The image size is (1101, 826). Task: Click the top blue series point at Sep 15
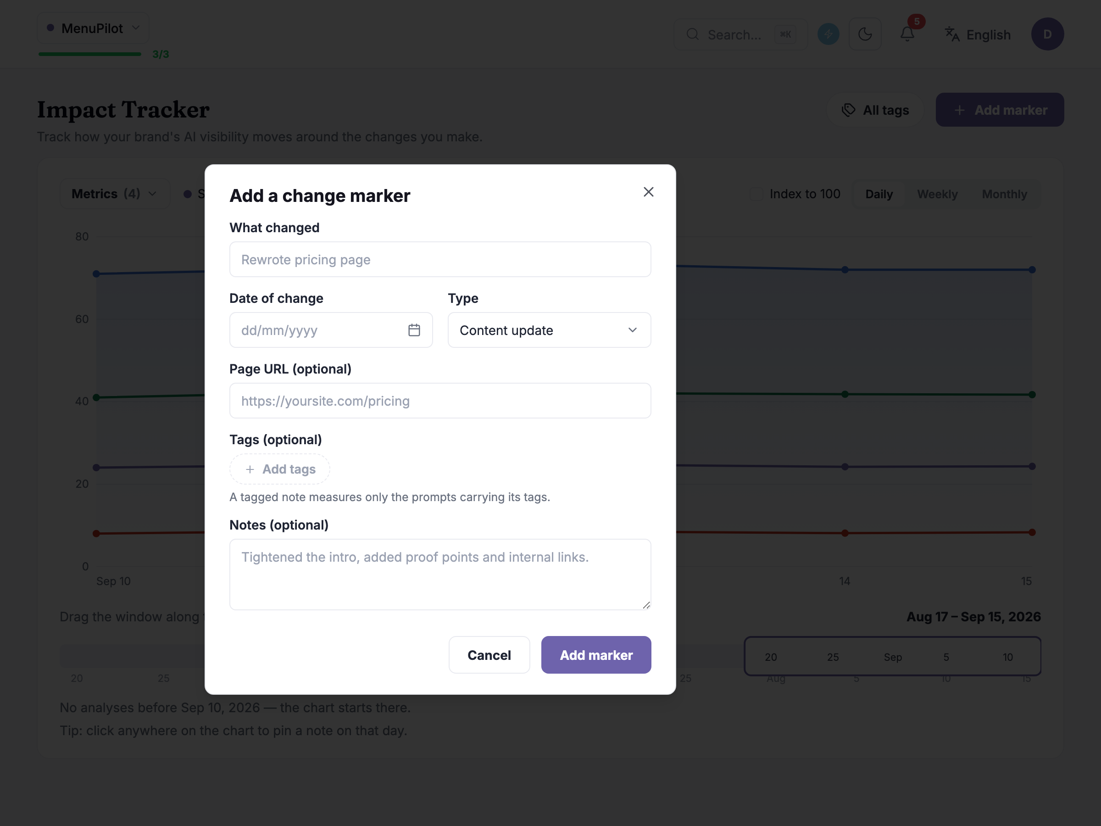tap(1032, 270)
